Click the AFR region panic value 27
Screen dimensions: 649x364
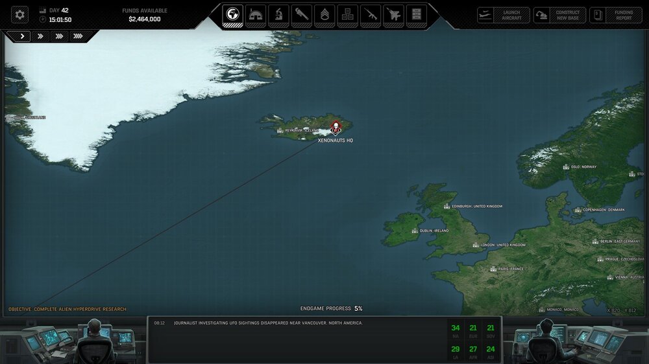tap(473, 349)
